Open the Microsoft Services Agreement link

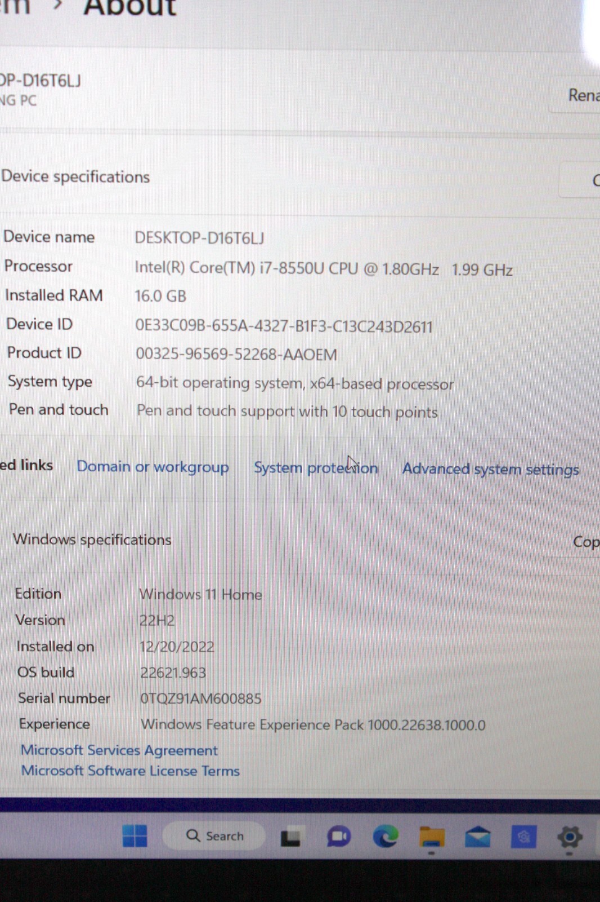click(x=119, y=750)
